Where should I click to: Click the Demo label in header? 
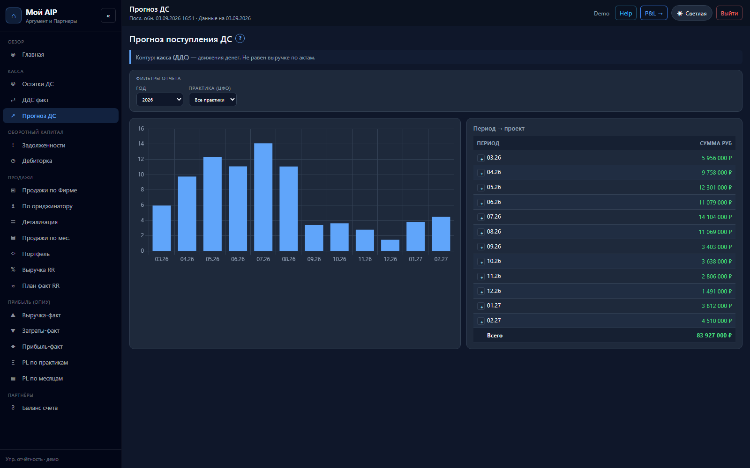tap(601, 14)
